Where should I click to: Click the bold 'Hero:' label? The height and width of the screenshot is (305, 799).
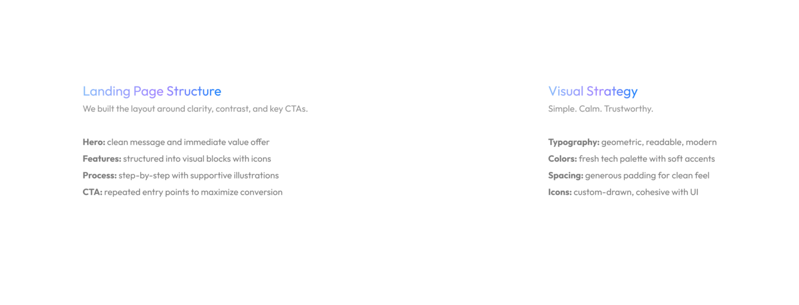click(x=94, y=142)
